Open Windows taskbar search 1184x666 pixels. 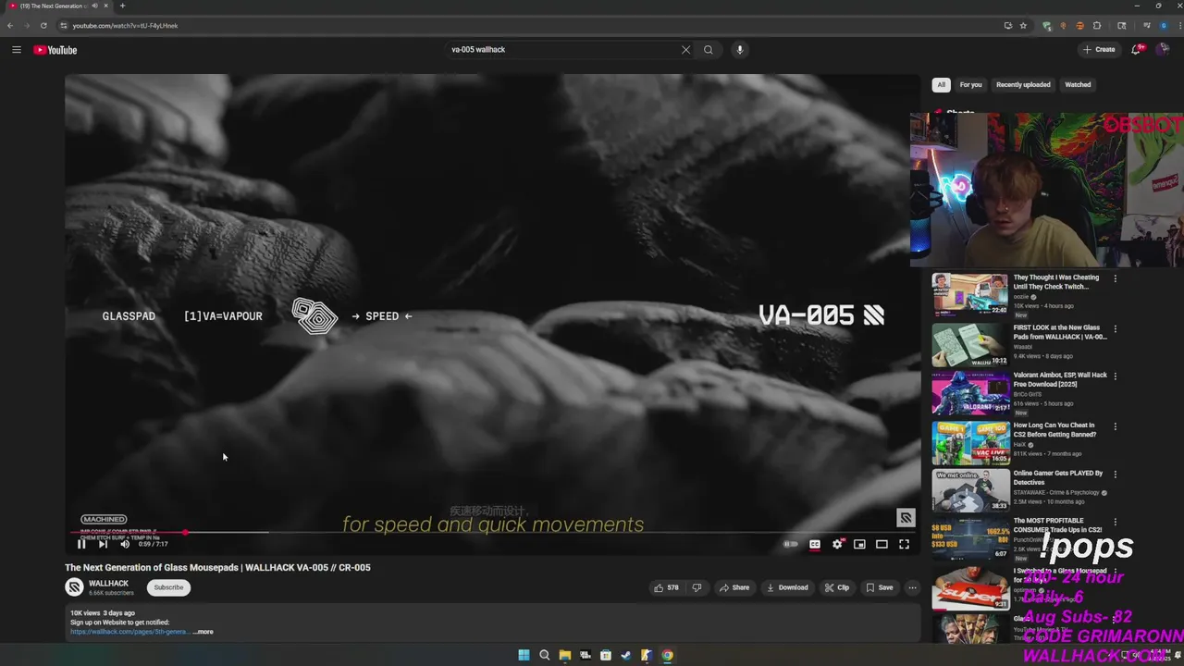tap(544, 655)
